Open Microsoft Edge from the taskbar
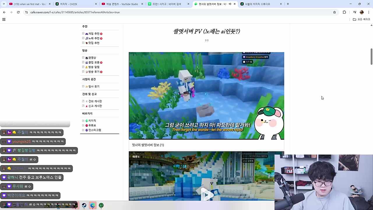Screen dimensions: 373x210 pos(92,205)
